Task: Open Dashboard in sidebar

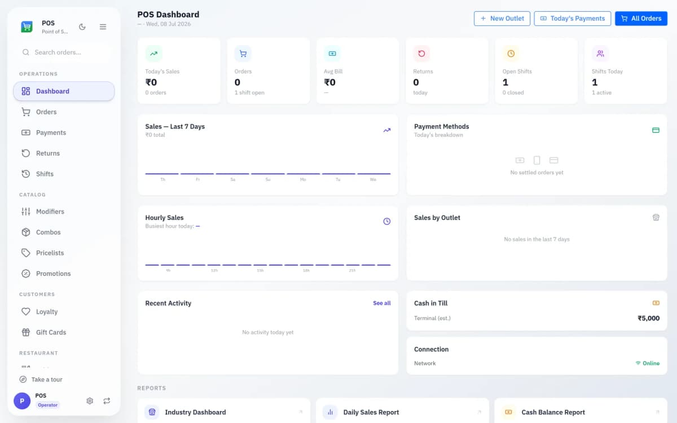Action: pos(64,91)
